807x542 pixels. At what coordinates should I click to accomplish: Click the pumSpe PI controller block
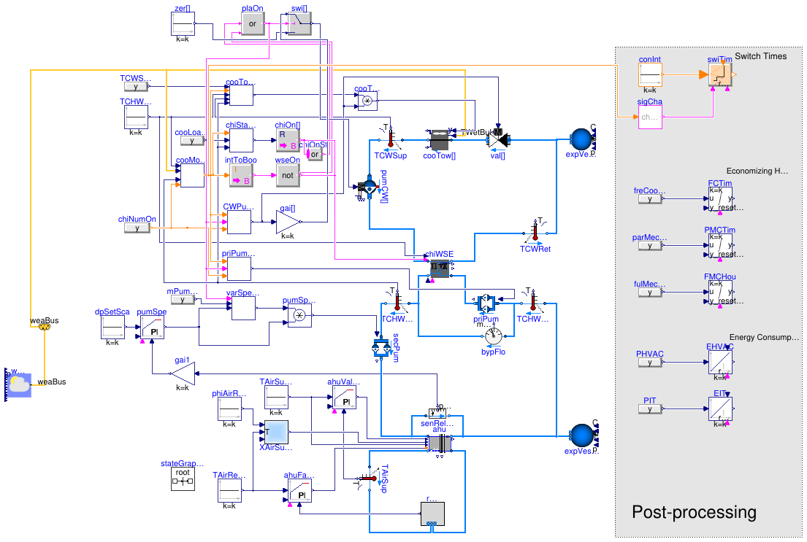click(x=153, y=328)
